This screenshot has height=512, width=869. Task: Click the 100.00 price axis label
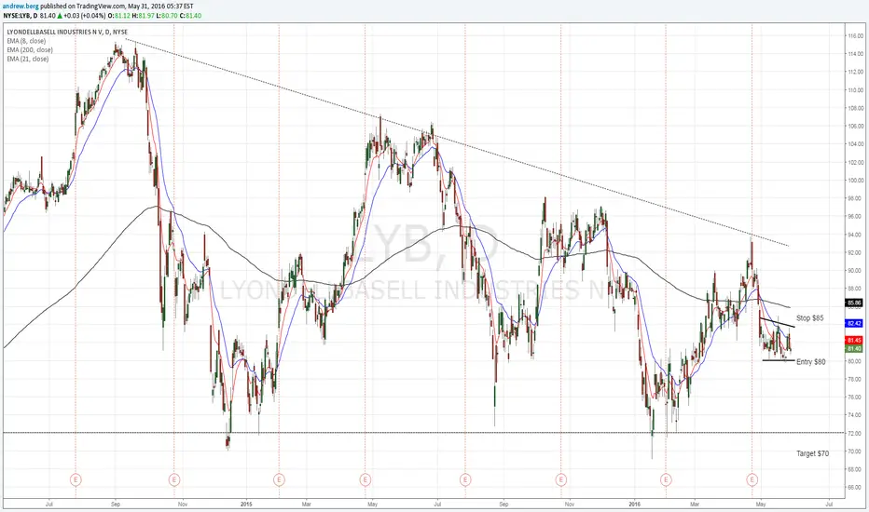tap(855, 181)
